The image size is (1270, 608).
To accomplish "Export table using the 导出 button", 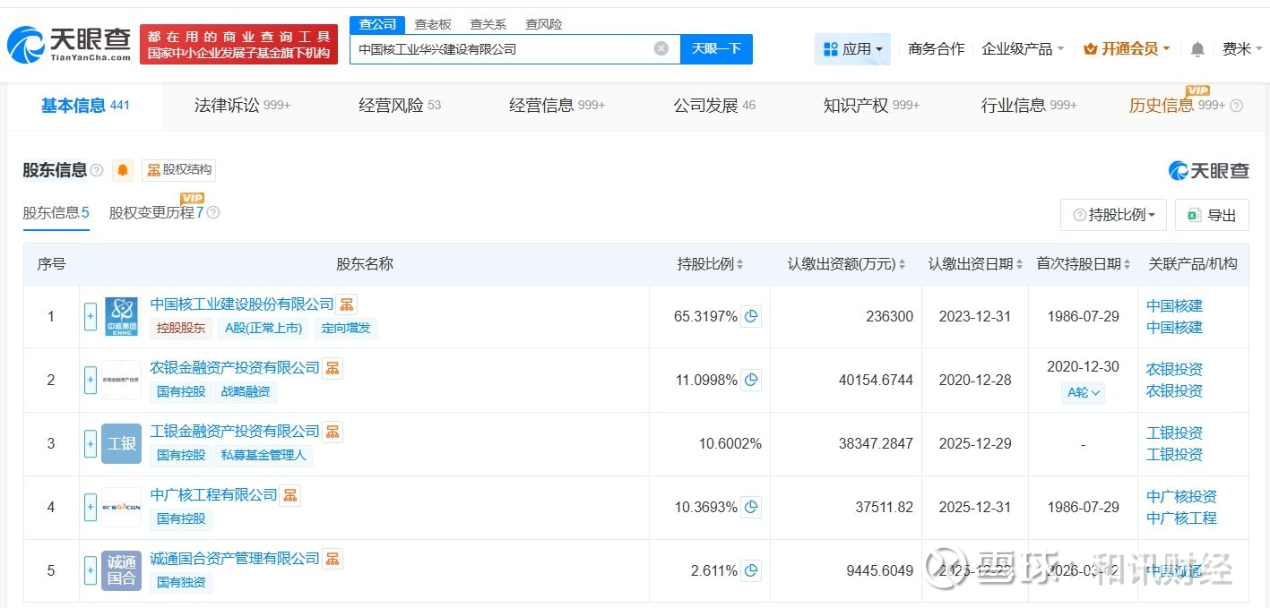I will pyautogui.click(x=1211, y=215).
